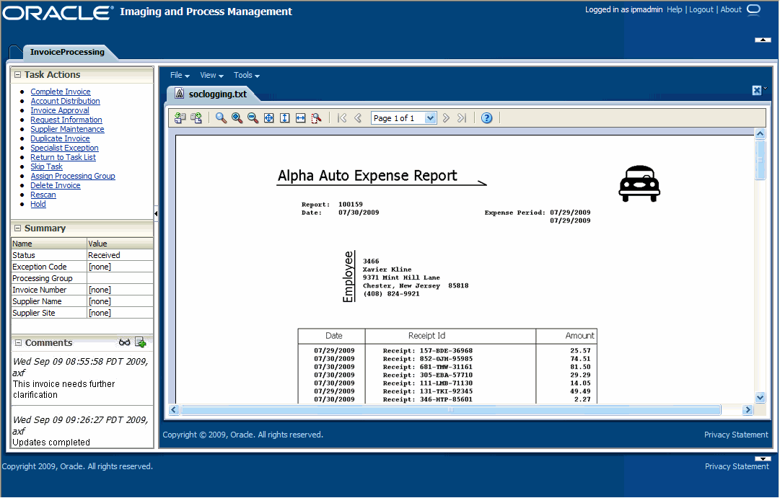
Task: Select the 'Invoice Number' row label
Action: point(39,290)
